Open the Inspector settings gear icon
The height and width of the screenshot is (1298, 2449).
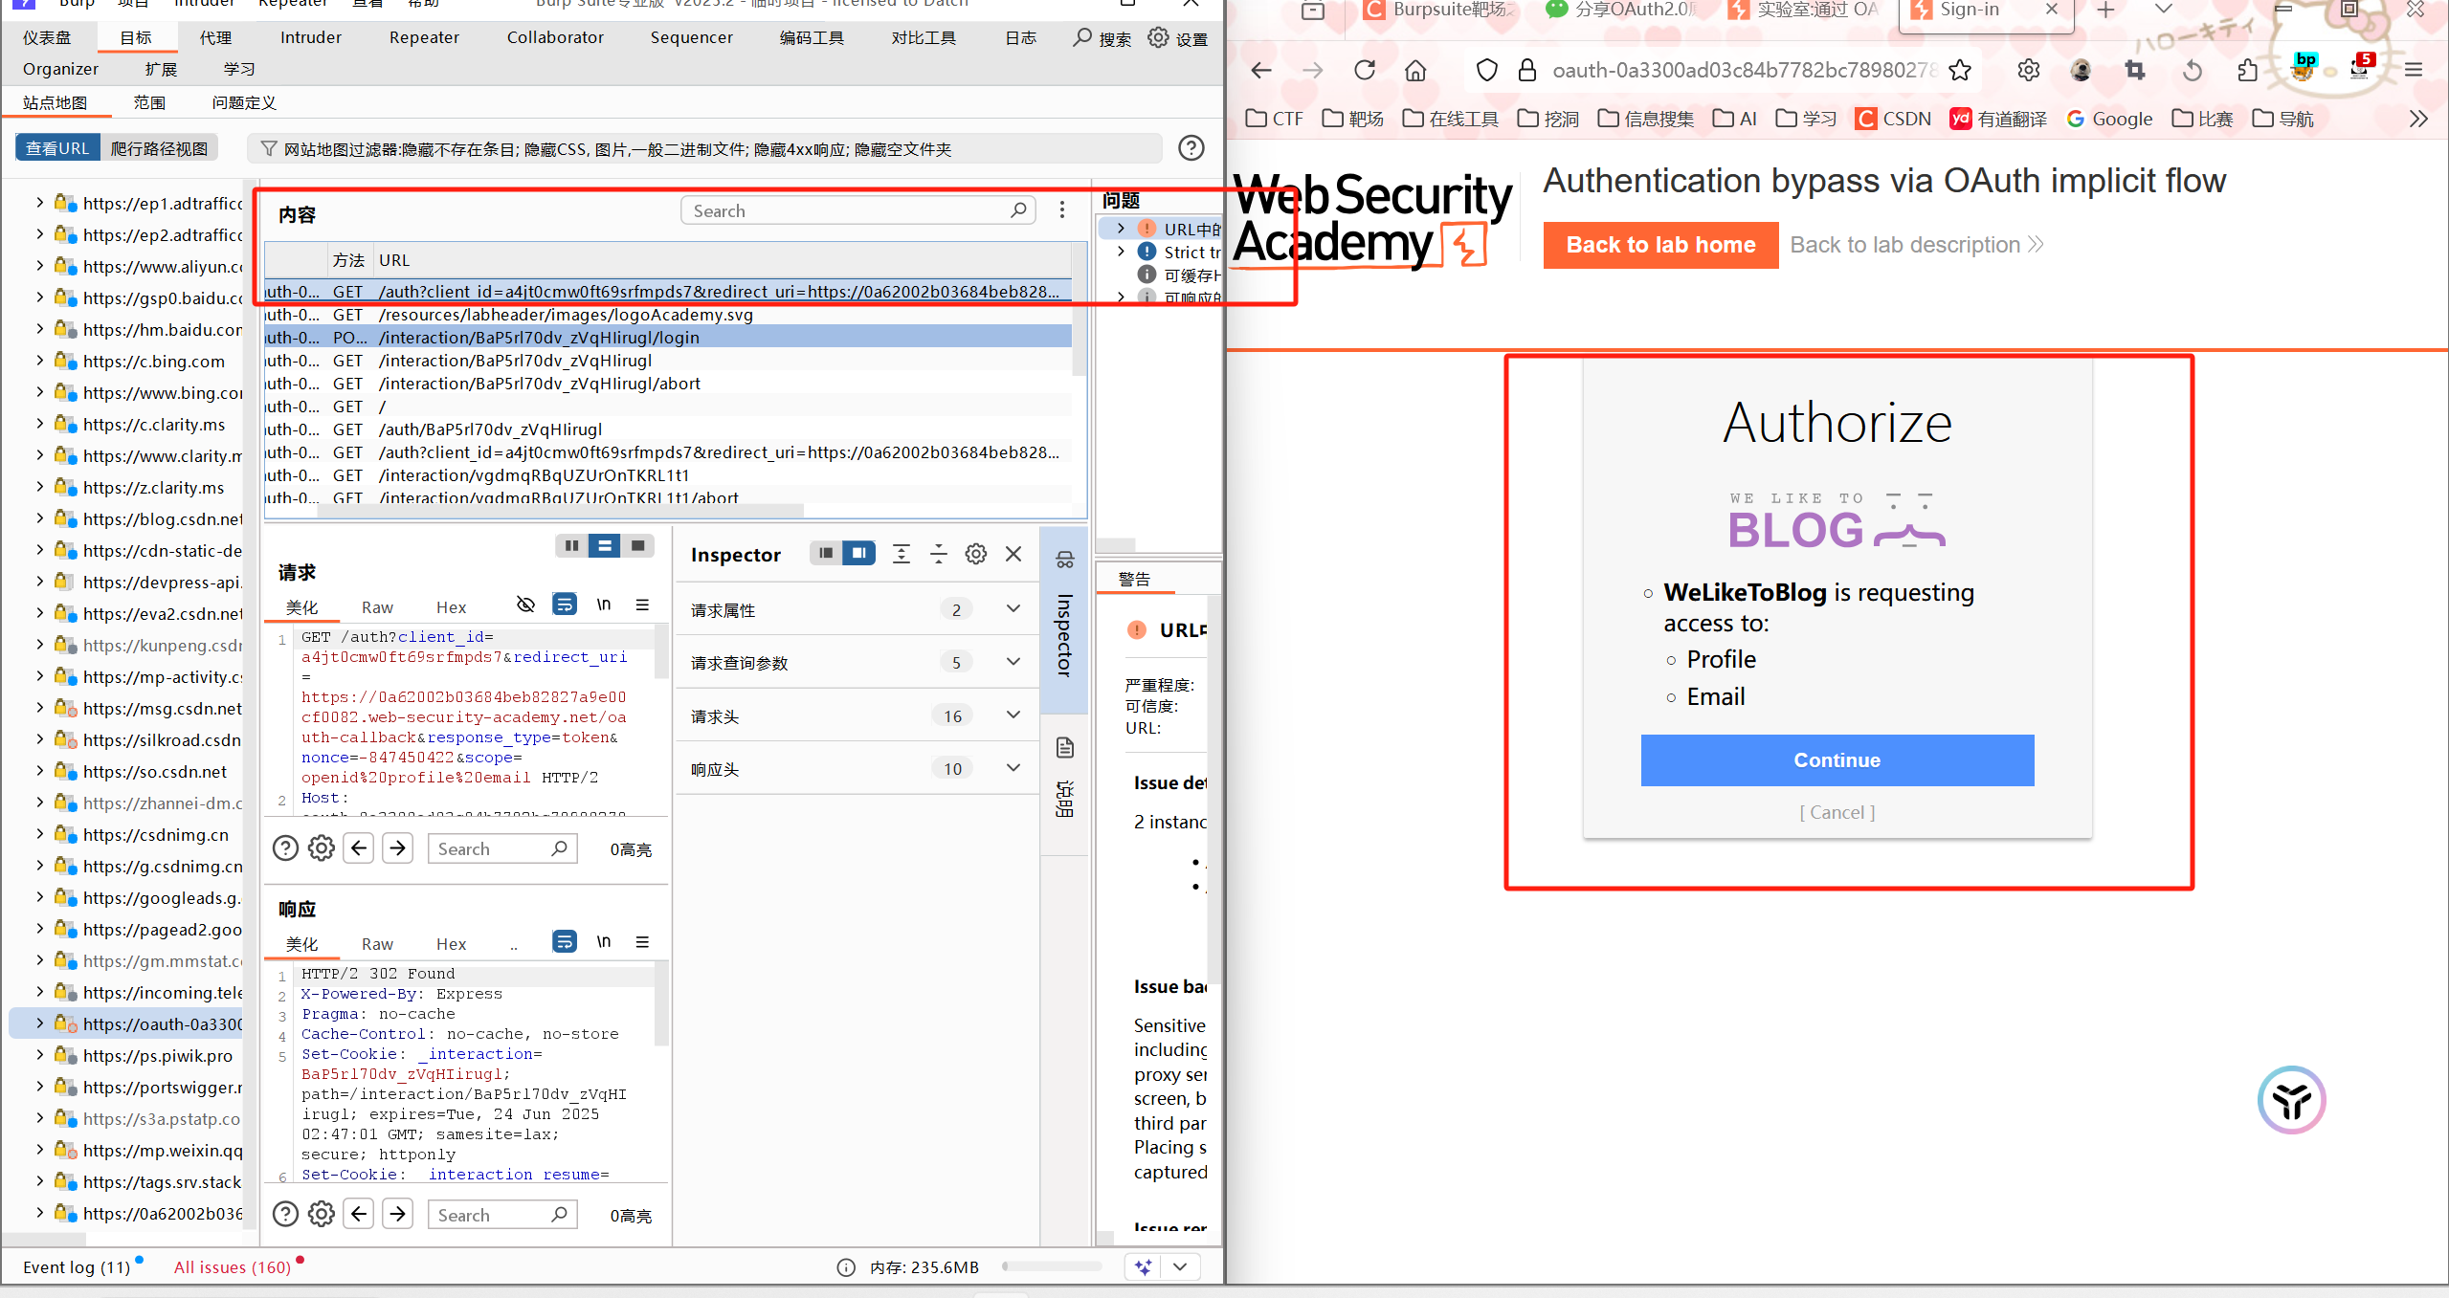point(975,554)
